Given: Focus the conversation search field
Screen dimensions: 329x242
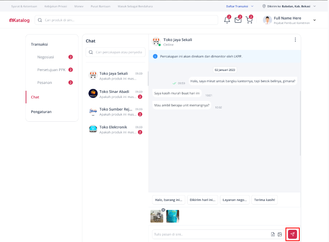Looking at the screenshot, I should [116, 52].
